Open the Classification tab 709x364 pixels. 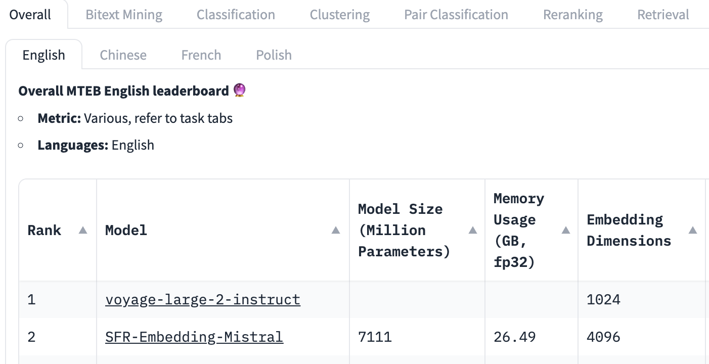point(236,15)
